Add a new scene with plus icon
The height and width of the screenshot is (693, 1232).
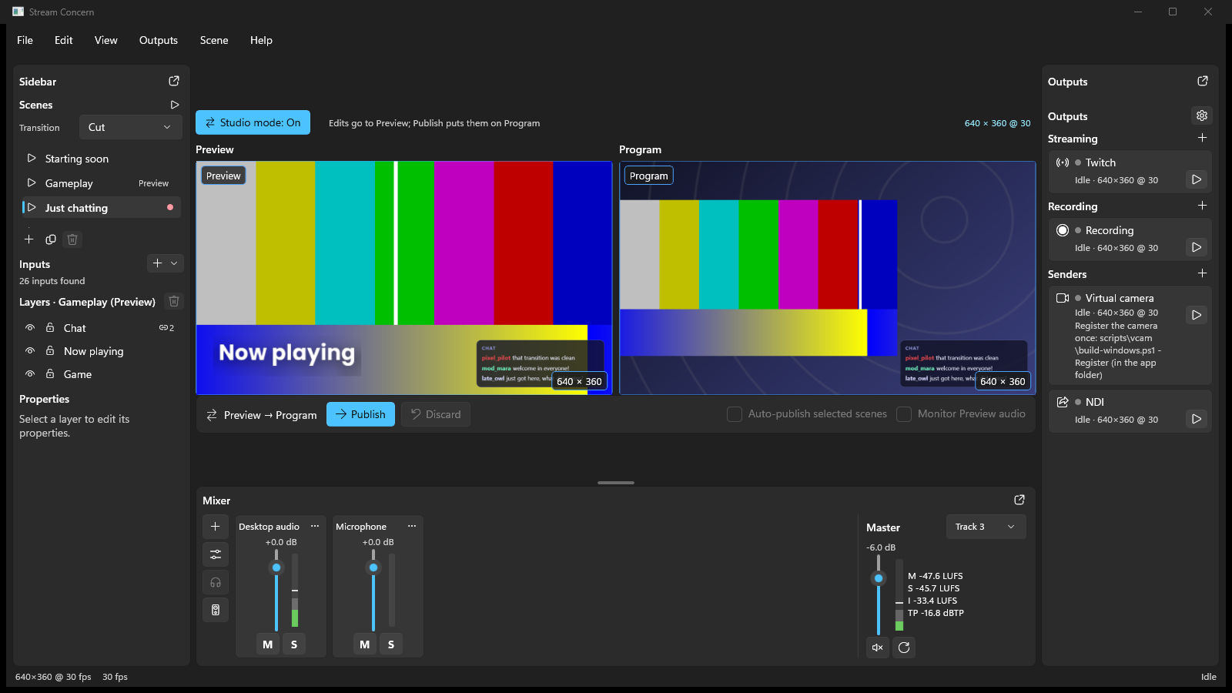29,239
